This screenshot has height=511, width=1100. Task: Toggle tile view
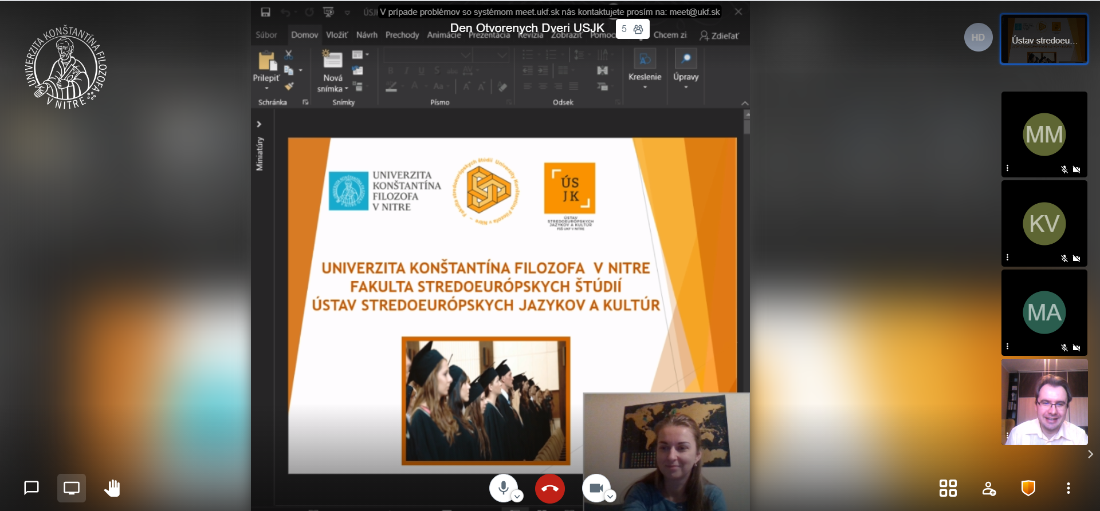(948, 488)
